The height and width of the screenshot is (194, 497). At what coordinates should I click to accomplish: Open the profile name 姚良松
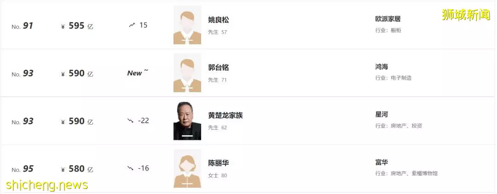point(219,20)
